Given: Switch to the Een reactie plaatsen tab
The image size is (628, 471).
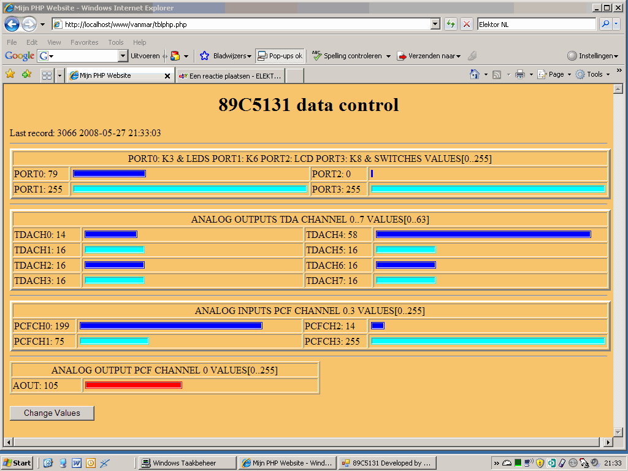Looking at the screenshot, I should click(x=231, y=75).
